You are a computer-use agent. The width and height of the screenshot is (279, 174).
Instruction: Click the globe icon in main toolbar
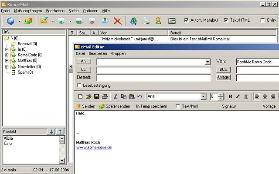click(10, 21)
